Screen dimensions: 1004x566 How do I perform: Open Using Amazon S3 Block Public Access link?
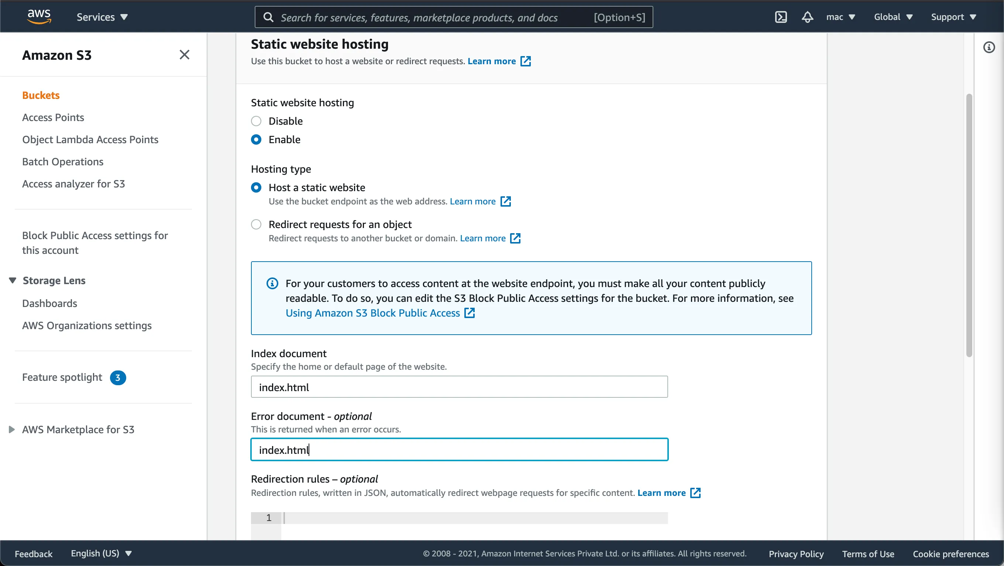372,313
